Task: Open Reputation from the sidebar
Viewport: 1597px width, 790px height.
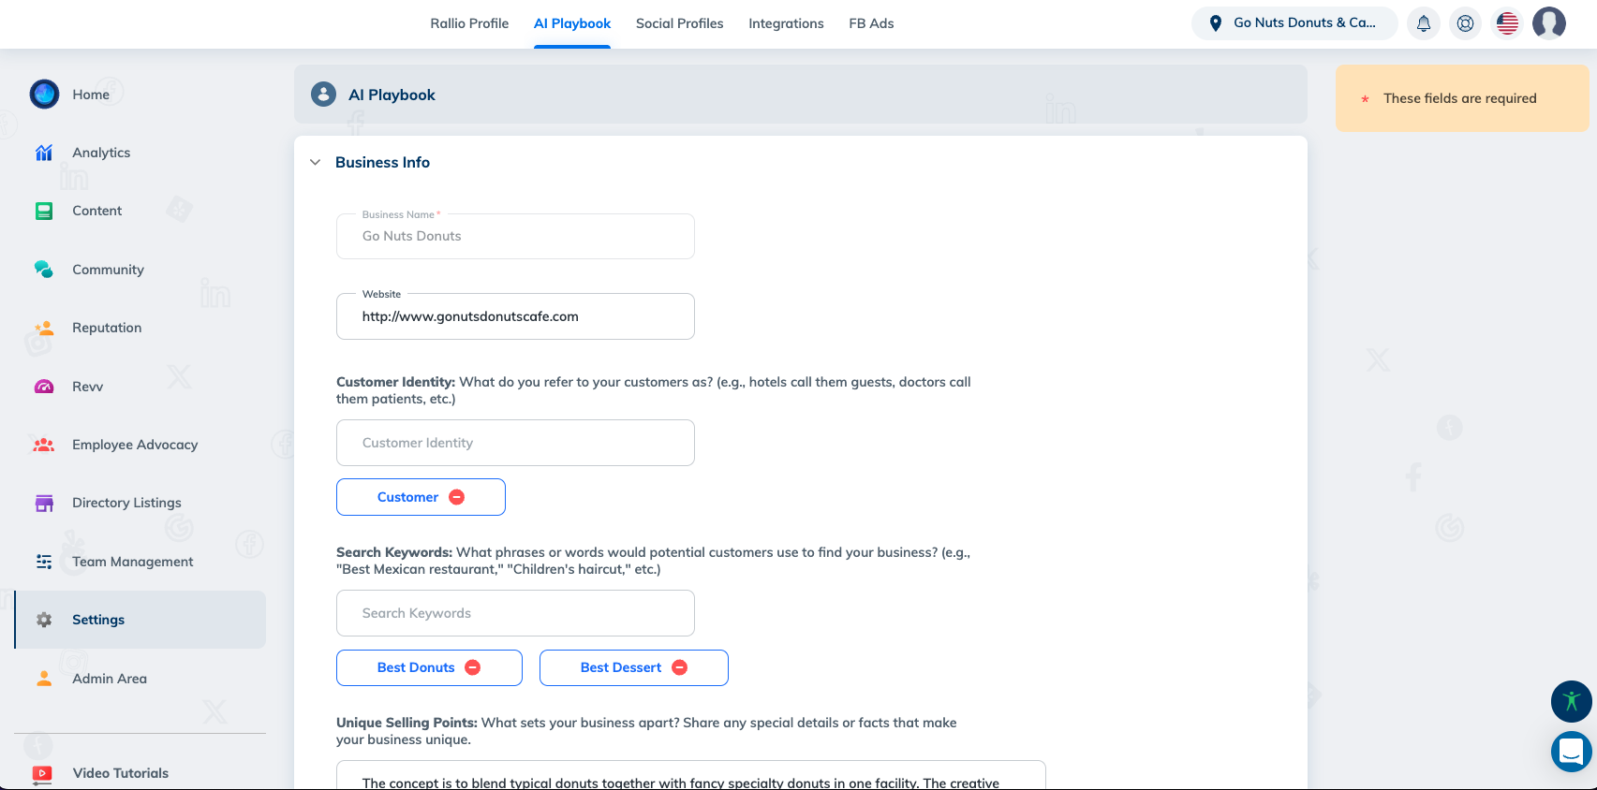Action: pos(107,328)
